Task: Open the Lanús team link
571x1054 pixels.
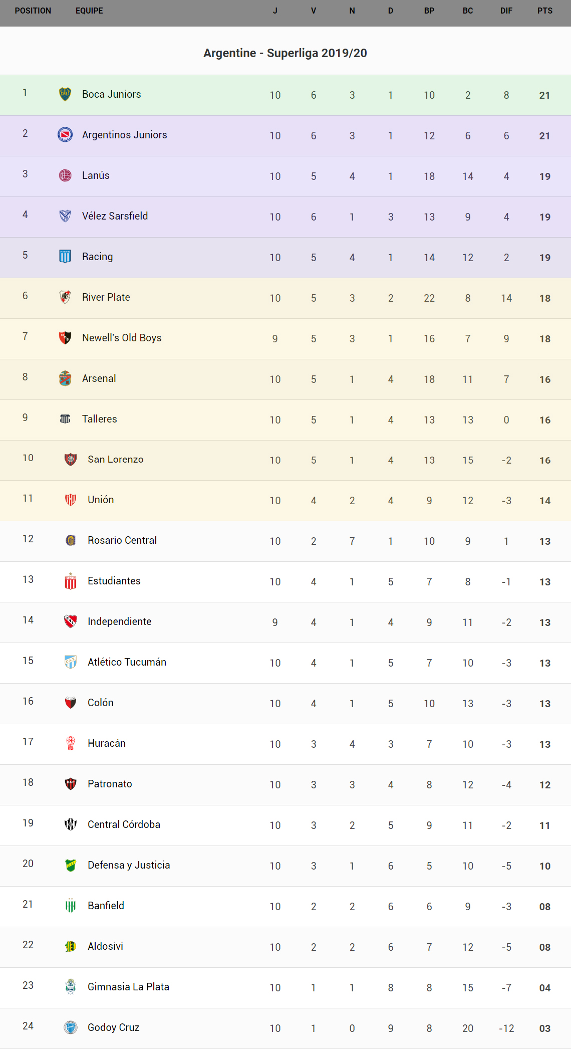Action: click(96, 175)
